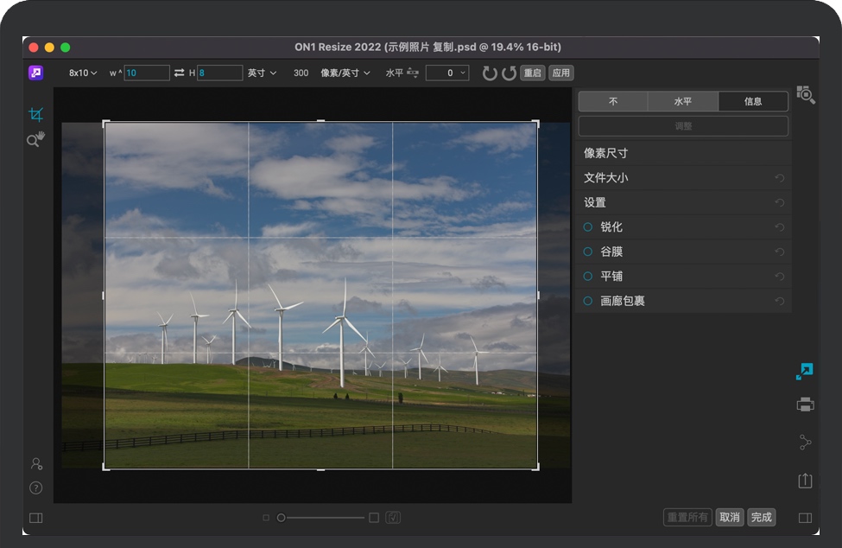Open the Print icon in right sidebar
This screenshot has height=548, width=842.
click(x=805, y=405)
